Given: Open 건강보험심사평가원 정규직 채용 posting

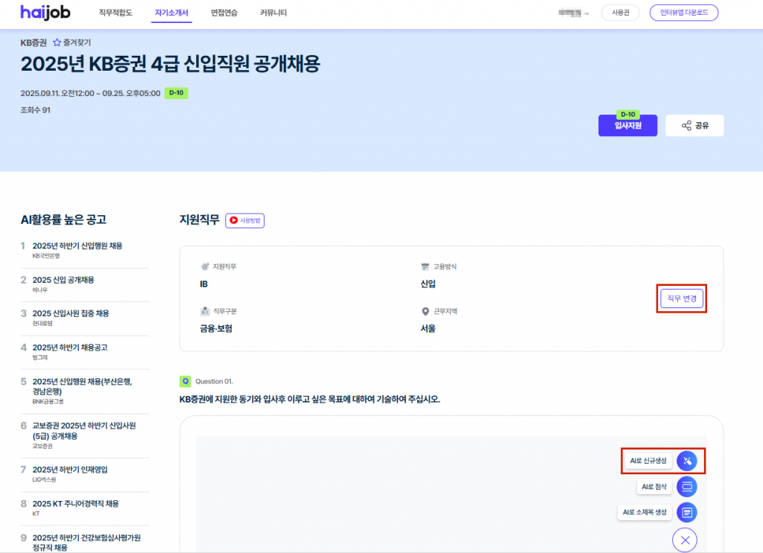Looking at the screenshot, I should pyautogui.click(x=85, y=543).
